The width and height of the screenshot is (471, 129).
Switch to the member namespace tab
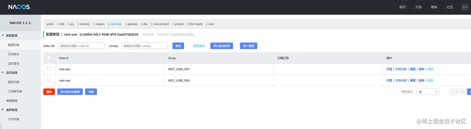tap(85, 24)
